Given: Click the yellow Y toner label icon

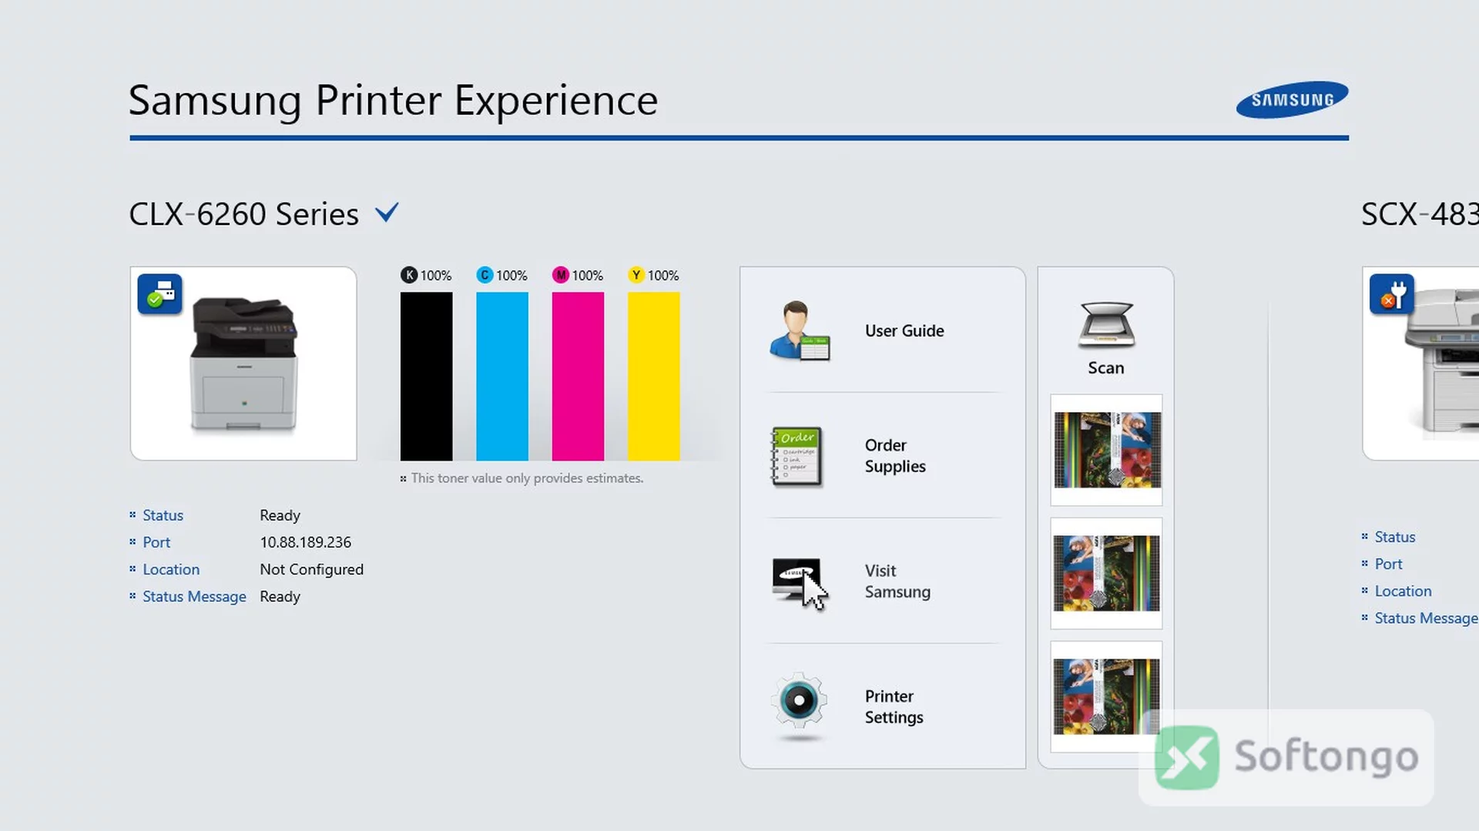Looking at the screenshot, I should [x=636, y=275].
